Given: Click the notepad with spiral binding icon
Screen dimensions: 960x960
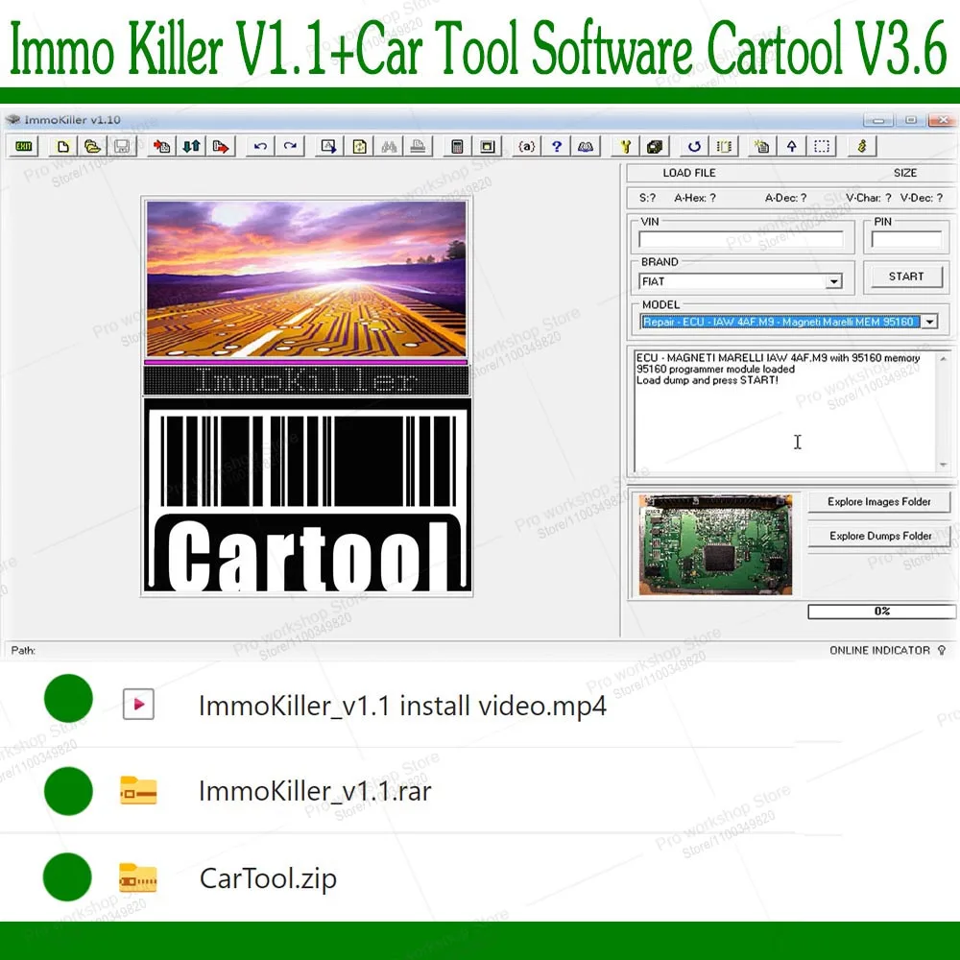Looking at the screenshot, I should (x=724, y=146).
